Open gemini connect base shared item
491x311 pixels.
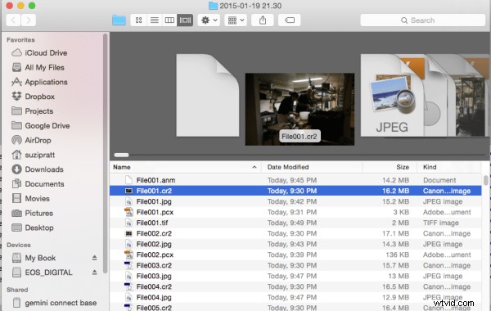click(55, 303)
